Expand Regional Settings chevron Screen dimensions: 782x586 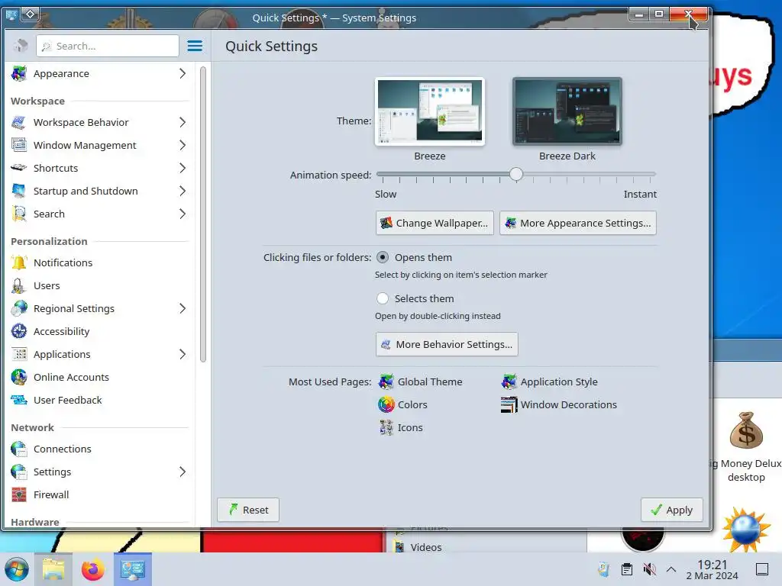pos(183,308)
